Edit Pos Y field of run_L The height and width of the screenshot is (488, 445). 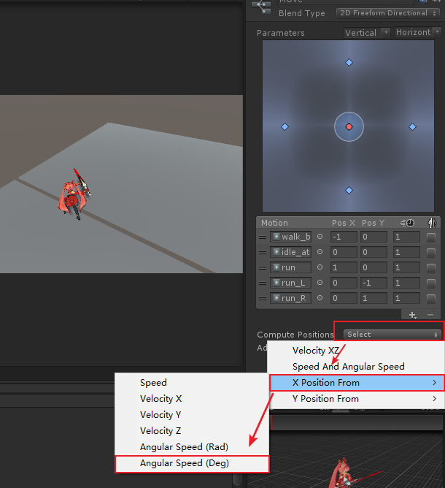pyautogui.click(x=374, y=283)
